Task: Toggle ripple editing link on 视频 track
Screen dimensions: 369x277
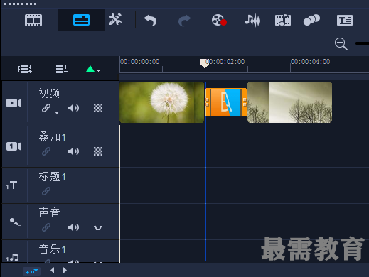Action: click(46, 108)
